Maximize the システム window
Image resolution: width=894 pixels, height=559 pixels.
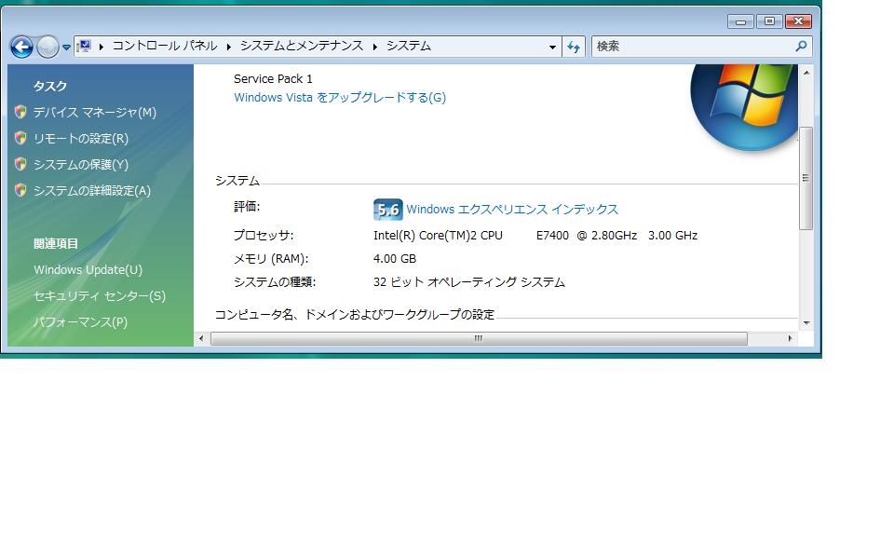pyautogui.click(x=769, y=21)
